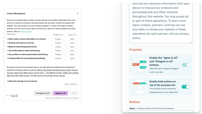This screenshot has width=202, height=114.
Task: Toggle the agree to all and disagree to all switch
Action: tap(186, 65)
